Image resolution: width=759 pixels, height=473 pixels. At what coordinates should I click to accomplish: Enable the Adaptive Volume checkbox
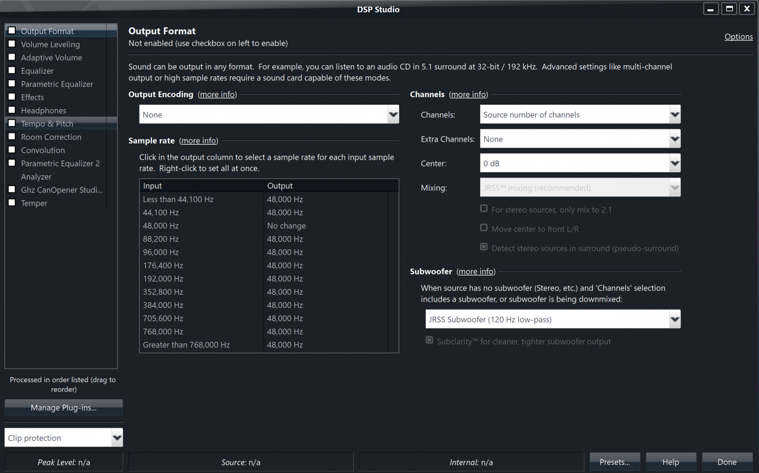12,57
